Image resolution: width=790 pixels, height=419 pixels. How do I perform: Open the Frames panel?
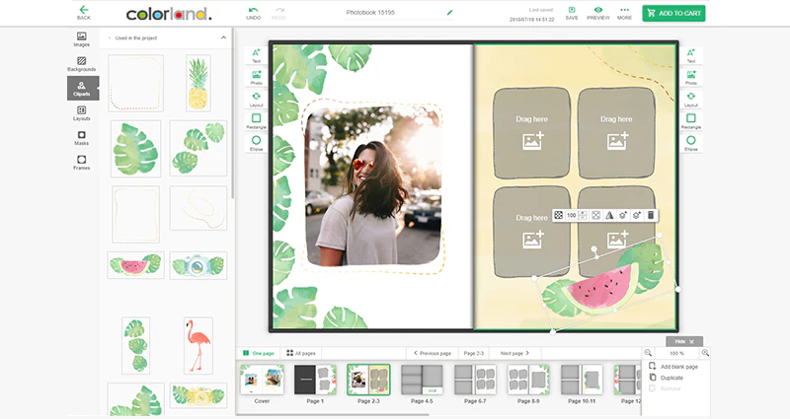[81, 163]
